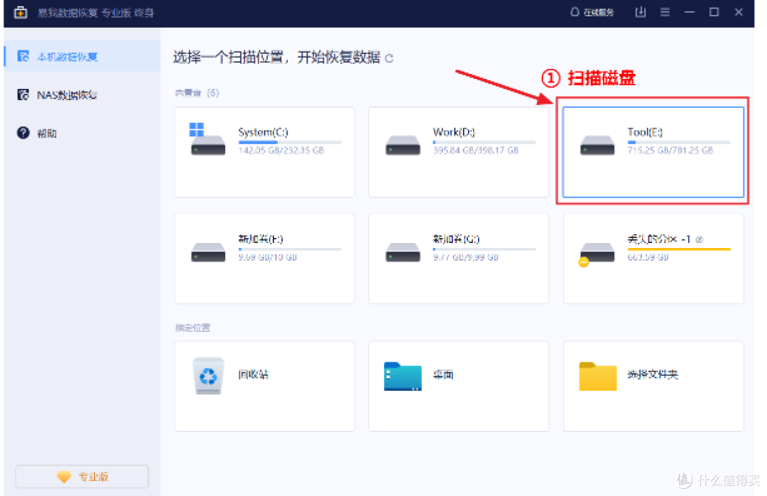767x496 pixels.
Task: Click the lost partition disk icon
Action: [x=597, y=254]
